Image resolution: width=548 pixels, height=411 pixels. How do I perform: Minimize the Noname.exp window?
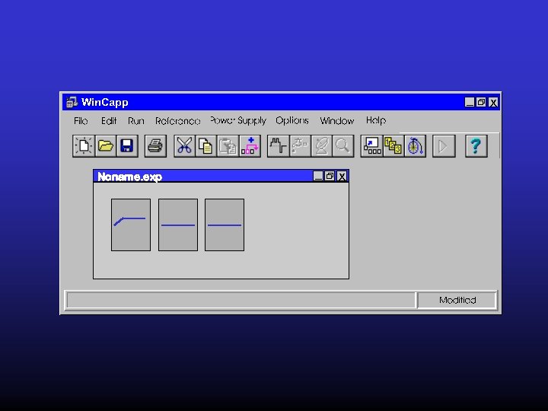tap(318, 176)
